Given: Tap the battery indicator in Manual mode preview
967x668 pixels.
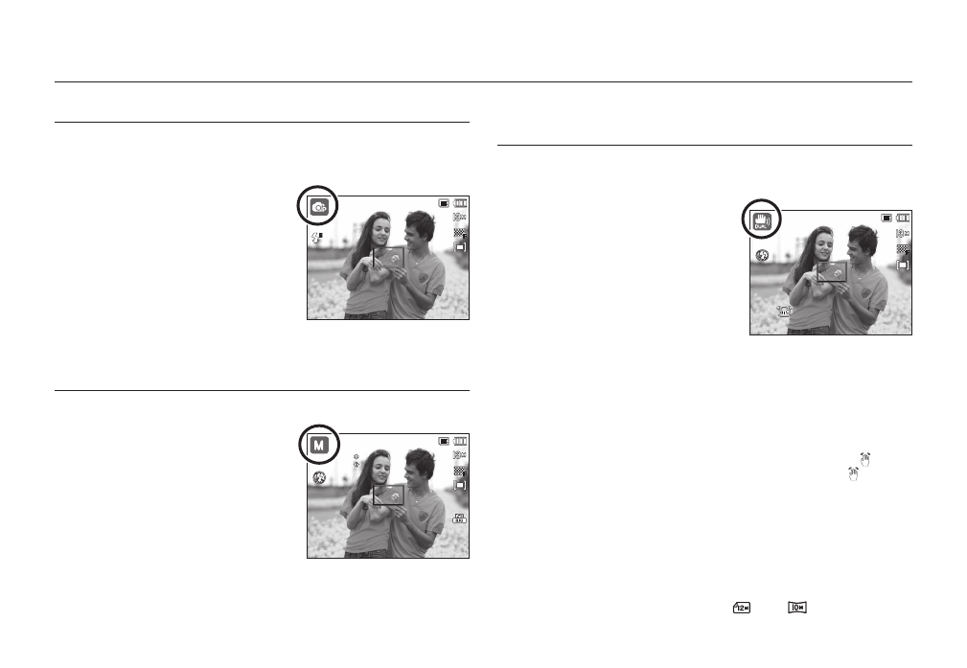Looking at the screenshot, I should point(460,441).
